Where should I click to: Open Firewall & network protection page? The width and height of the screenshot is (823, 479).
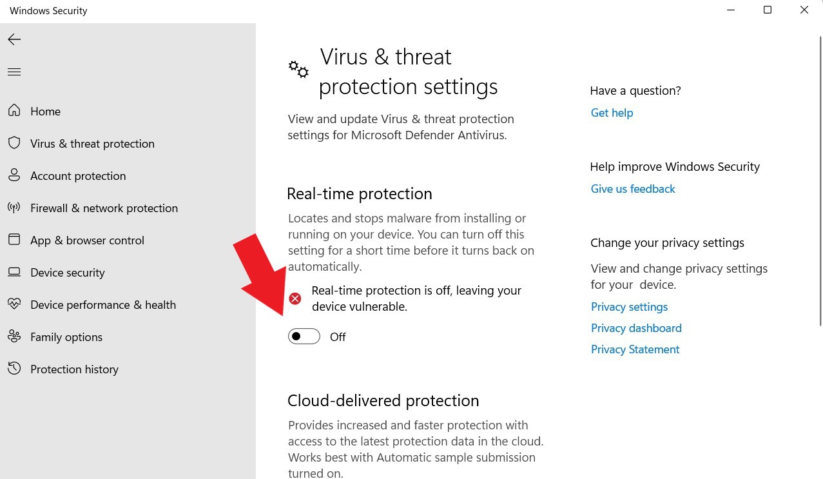pyautogui.click(x=104, y=208)
